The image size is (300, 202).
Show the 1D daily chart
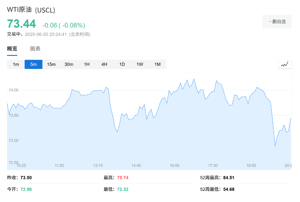coord(122,64)
